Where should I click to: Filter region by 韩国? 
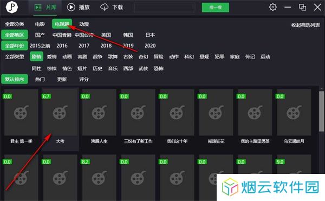pos(128,35)
